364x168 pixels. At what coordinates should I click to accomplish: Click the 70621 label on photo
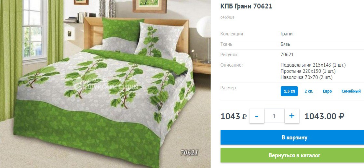tap(189, 153)
